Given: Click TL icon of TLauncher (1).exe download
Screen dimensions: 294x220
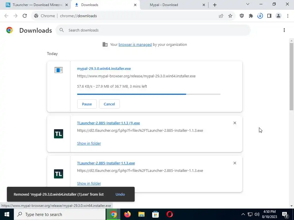Looking at the screenshot, I should [x=59, y=134].
